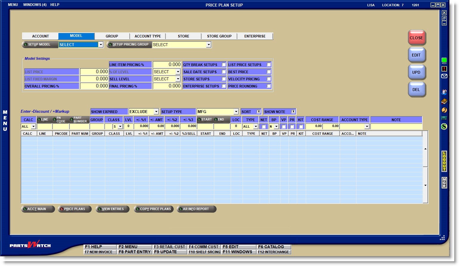
Task: Click the orange telephone icon
Action: coord(444,110)
